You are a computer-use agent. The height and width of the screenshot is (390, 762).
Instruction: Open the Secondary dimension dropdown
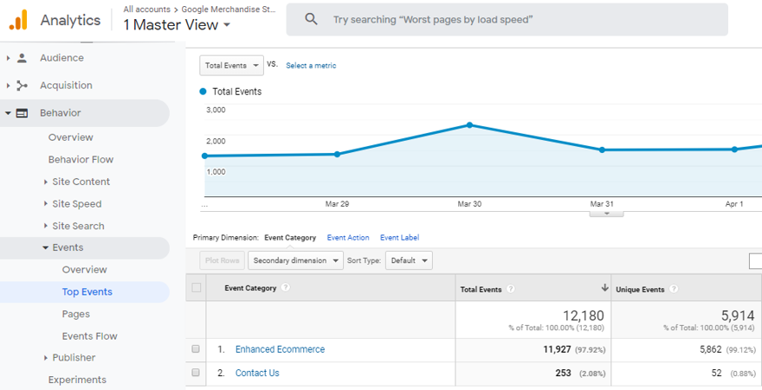tap(295, 260)
